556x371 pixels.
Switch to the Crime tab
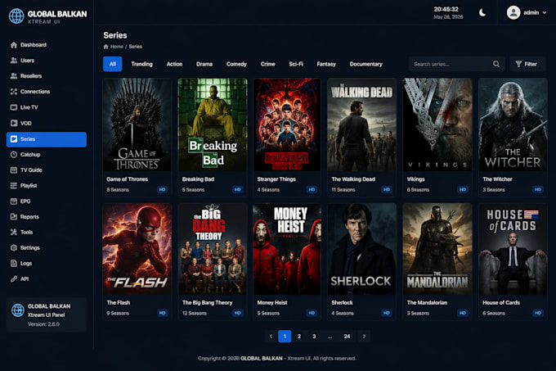click(x=267, y=64)
